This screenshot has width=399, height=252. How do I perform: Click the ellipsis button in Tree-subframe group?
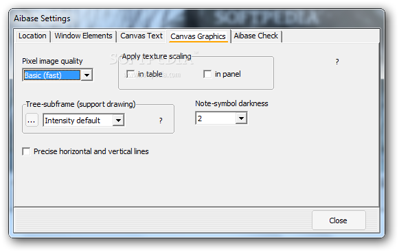click(32, 120)
